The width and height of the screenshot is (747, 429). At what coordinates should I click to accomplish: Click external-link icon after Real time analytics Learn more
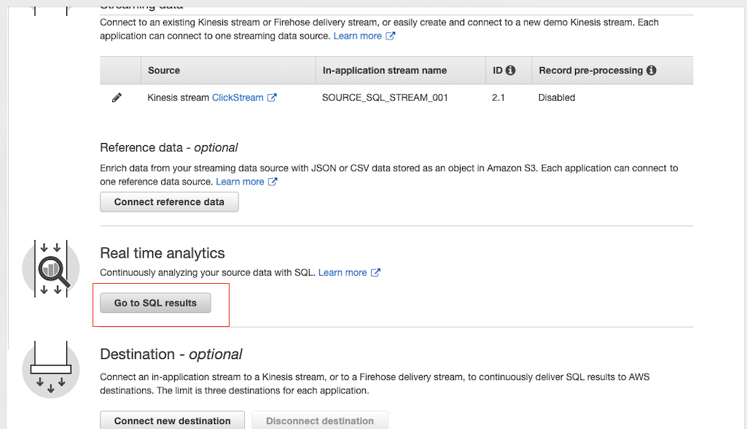(375, 273)
